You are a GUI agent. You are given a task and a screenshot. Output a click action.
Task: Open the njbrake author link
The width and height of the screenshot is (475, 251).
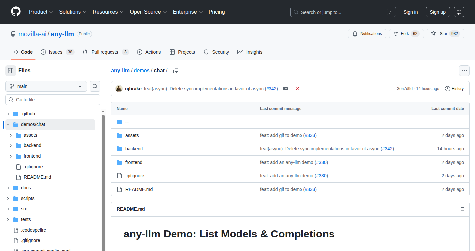point(133,89)
